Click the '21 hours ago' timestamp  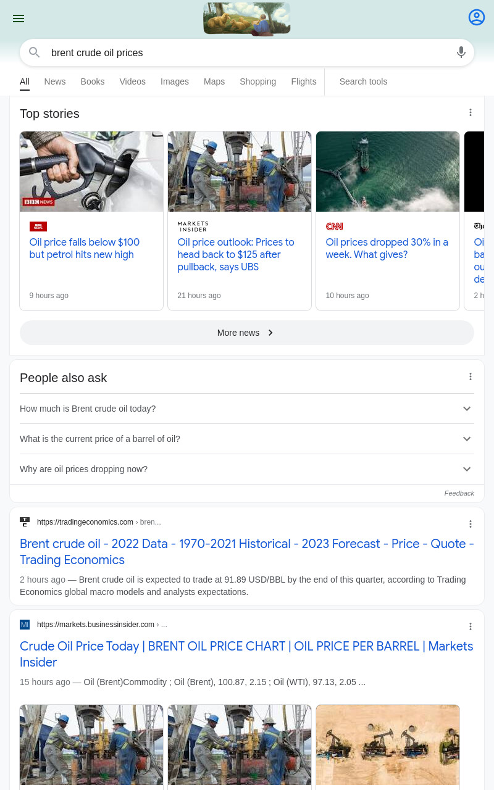pos(199,296)
